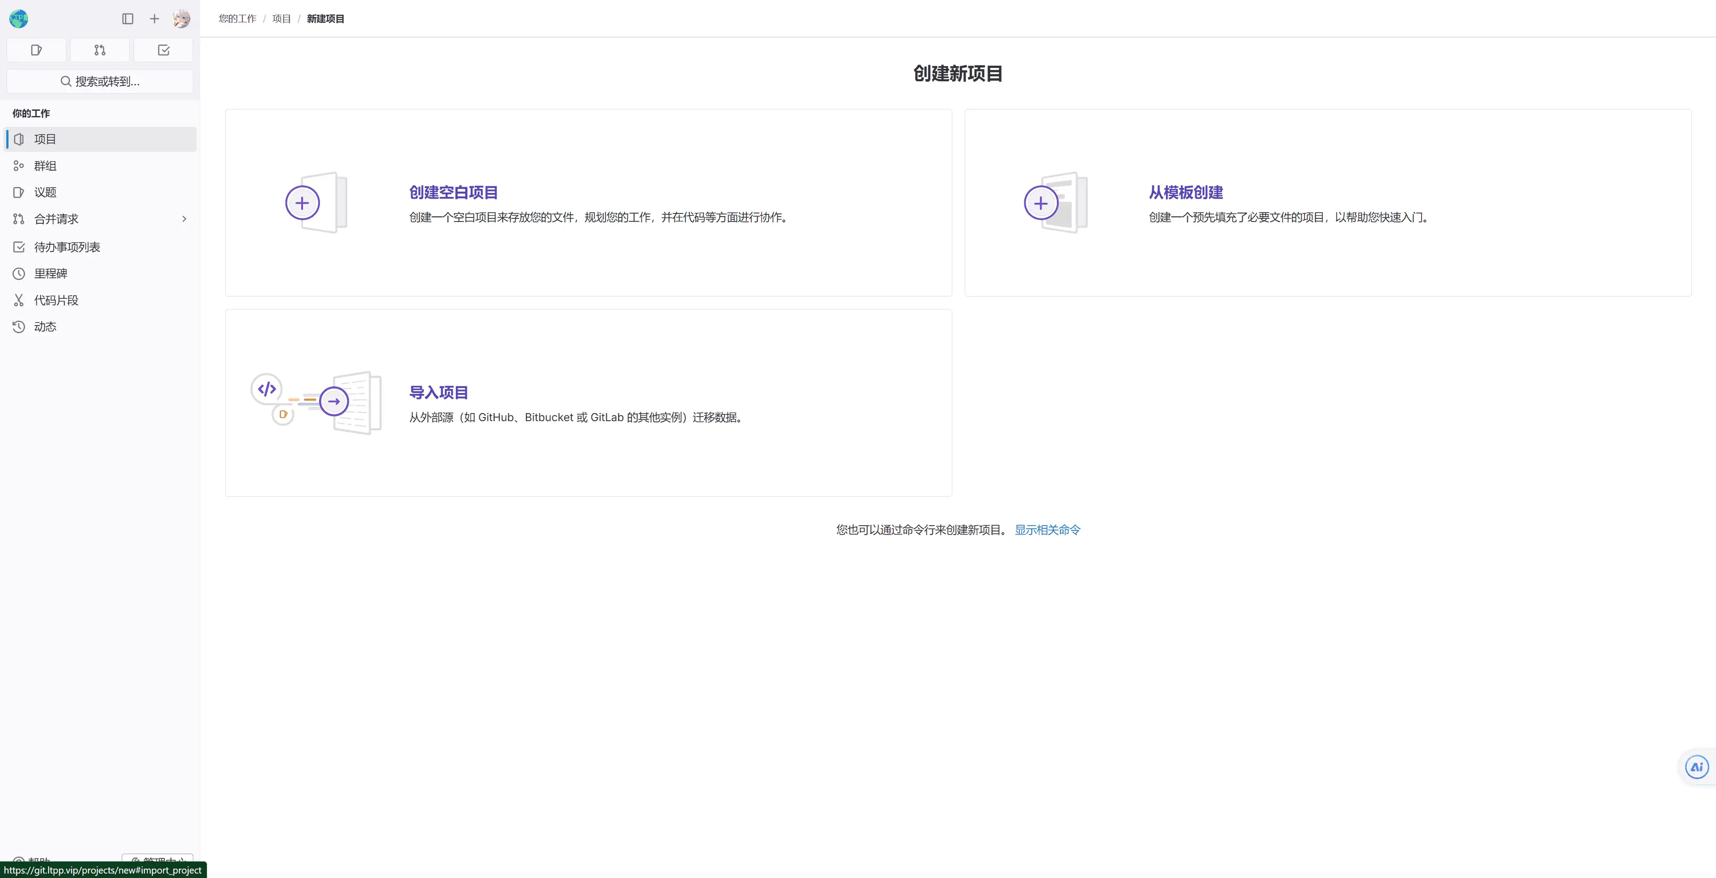
Task: Open 群组 in the sidebar
Action: pyautogui.click(x=45, y=166)
